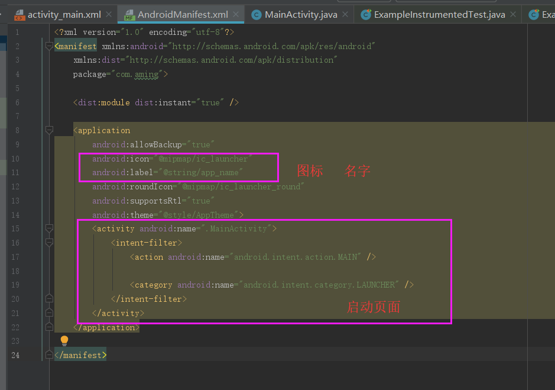The height and width of the screenshot is (390, 555).
Task: Click the closing </application> tag
Action: tap(106, 327)
